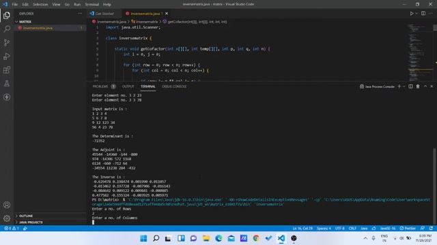
Task: Open the Search view in the activity bar
Action: click(7, 29)
